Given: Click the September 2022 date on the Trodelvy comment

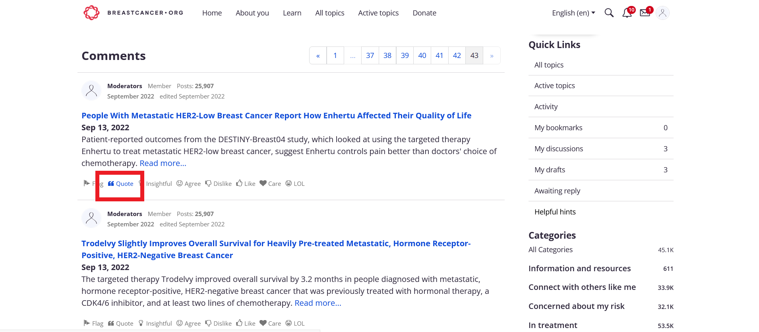Looking at the screenshot, I should point(131,224).
